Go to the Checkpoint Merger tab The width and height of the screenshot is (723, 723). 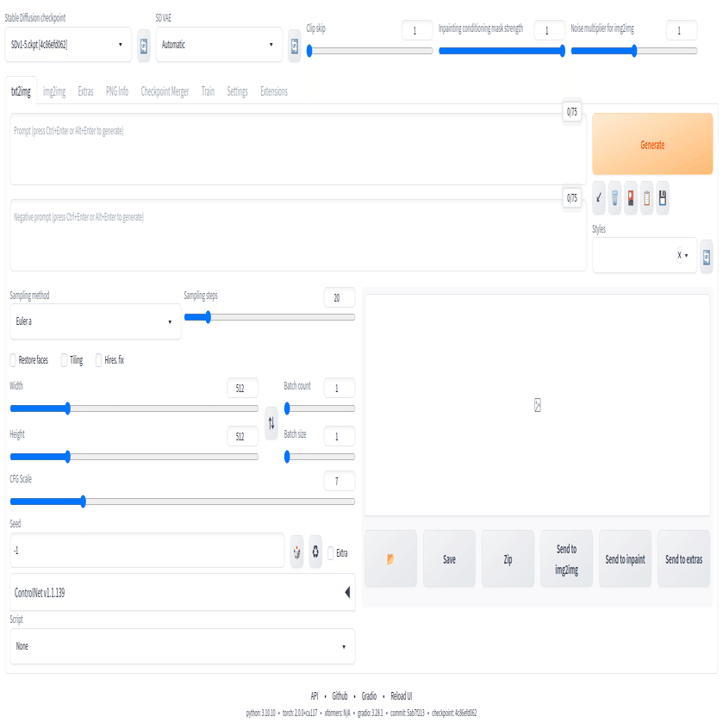(x=165, y=91)
